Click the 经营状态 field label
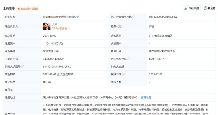The width and height of the screenshot is (218, 115). [x=116, y=26]
